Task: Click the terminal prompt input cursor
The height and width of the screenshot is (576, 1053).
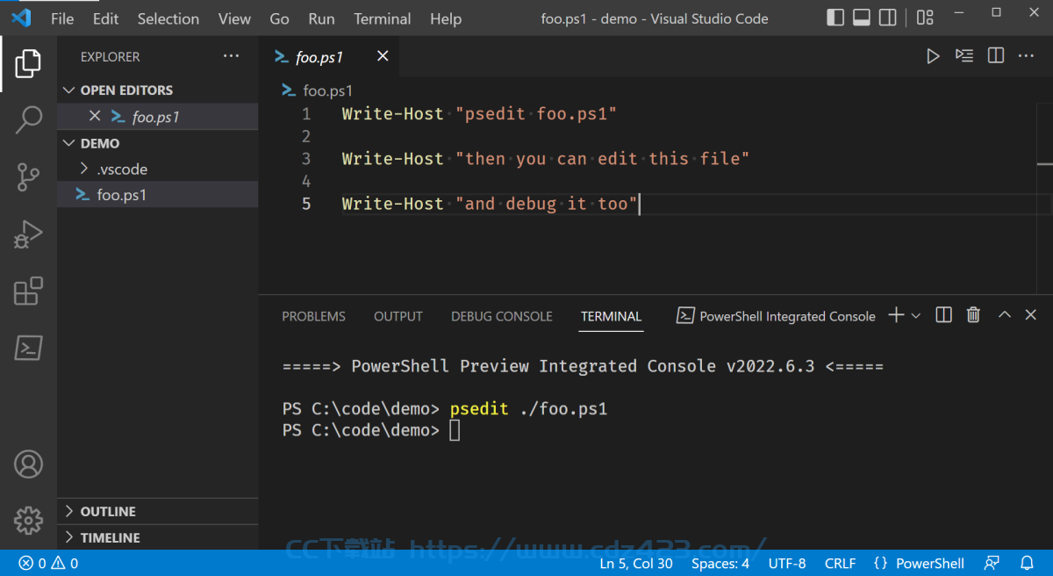Action: (x=454, y=430)
